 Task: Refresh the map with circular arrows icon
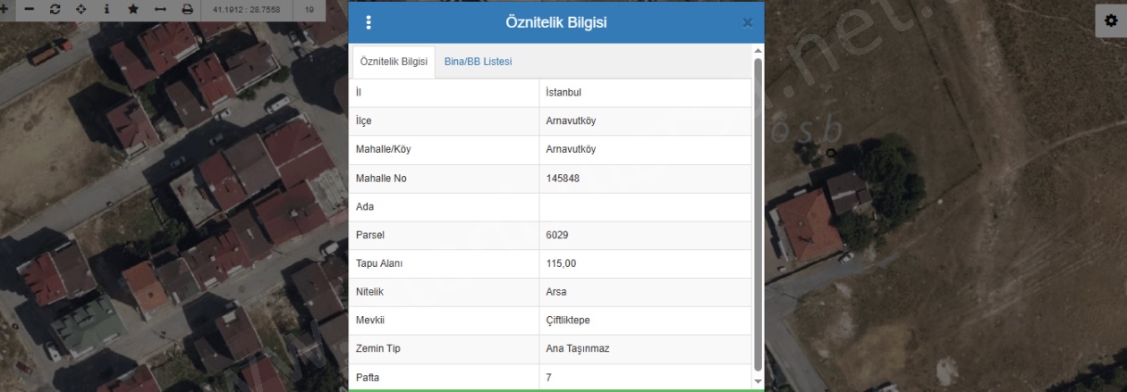point(55,9)
